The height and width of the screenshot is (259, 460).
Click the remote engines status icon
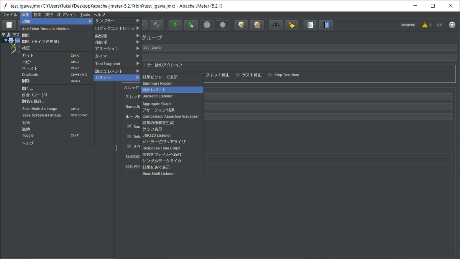click(x=452, y=25)
